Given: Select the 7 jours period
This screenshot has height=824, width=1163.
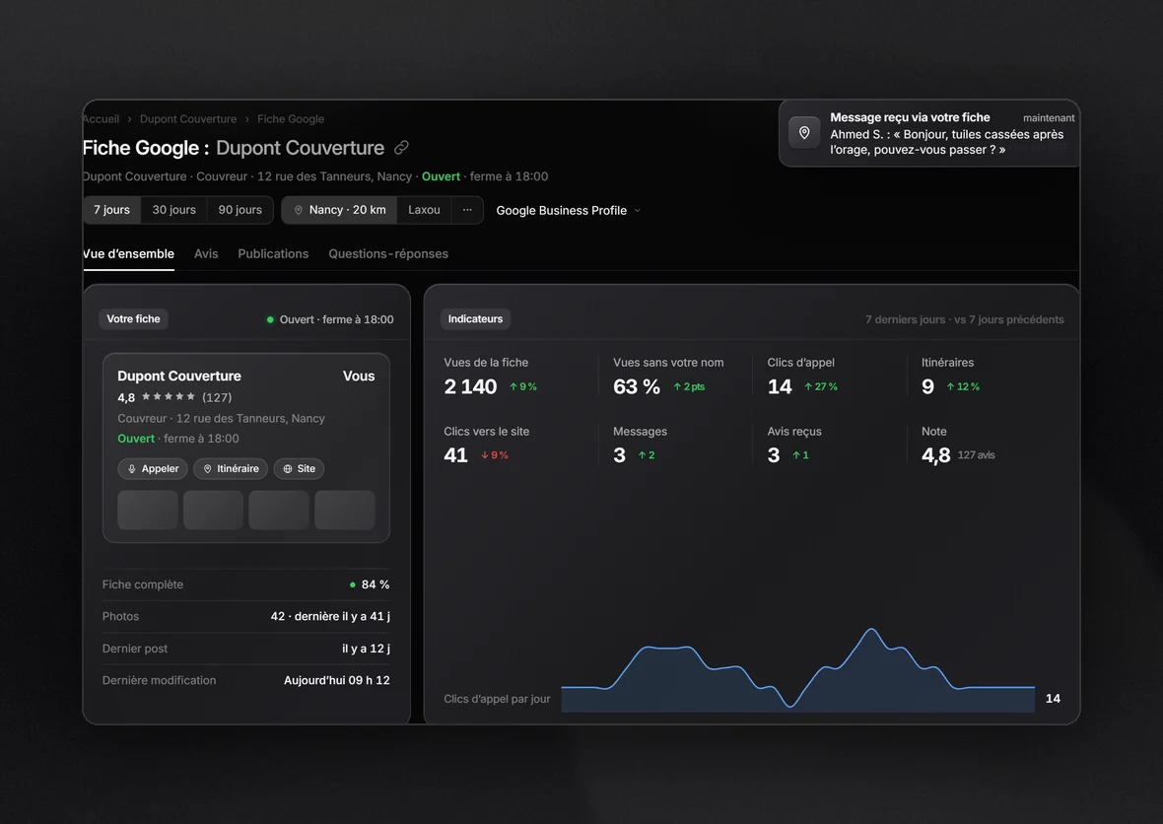Looking at the screenshot, I should [112, 210].
